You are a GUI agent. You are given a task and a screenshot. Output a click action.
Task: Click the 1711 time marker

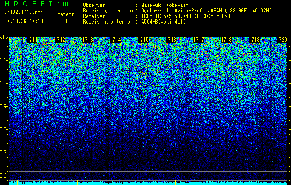(32, 40)
